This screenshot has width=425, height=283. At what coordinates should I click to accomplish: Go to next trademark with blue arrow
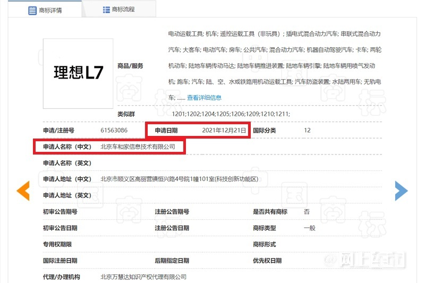coord(402,191)
